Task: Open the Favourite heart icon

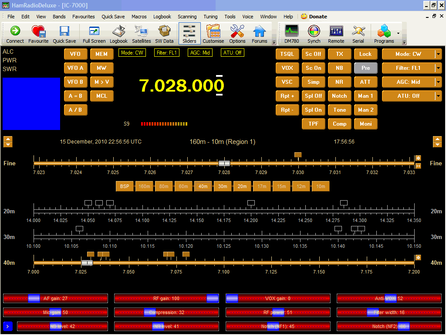Action: pos(38,34)
